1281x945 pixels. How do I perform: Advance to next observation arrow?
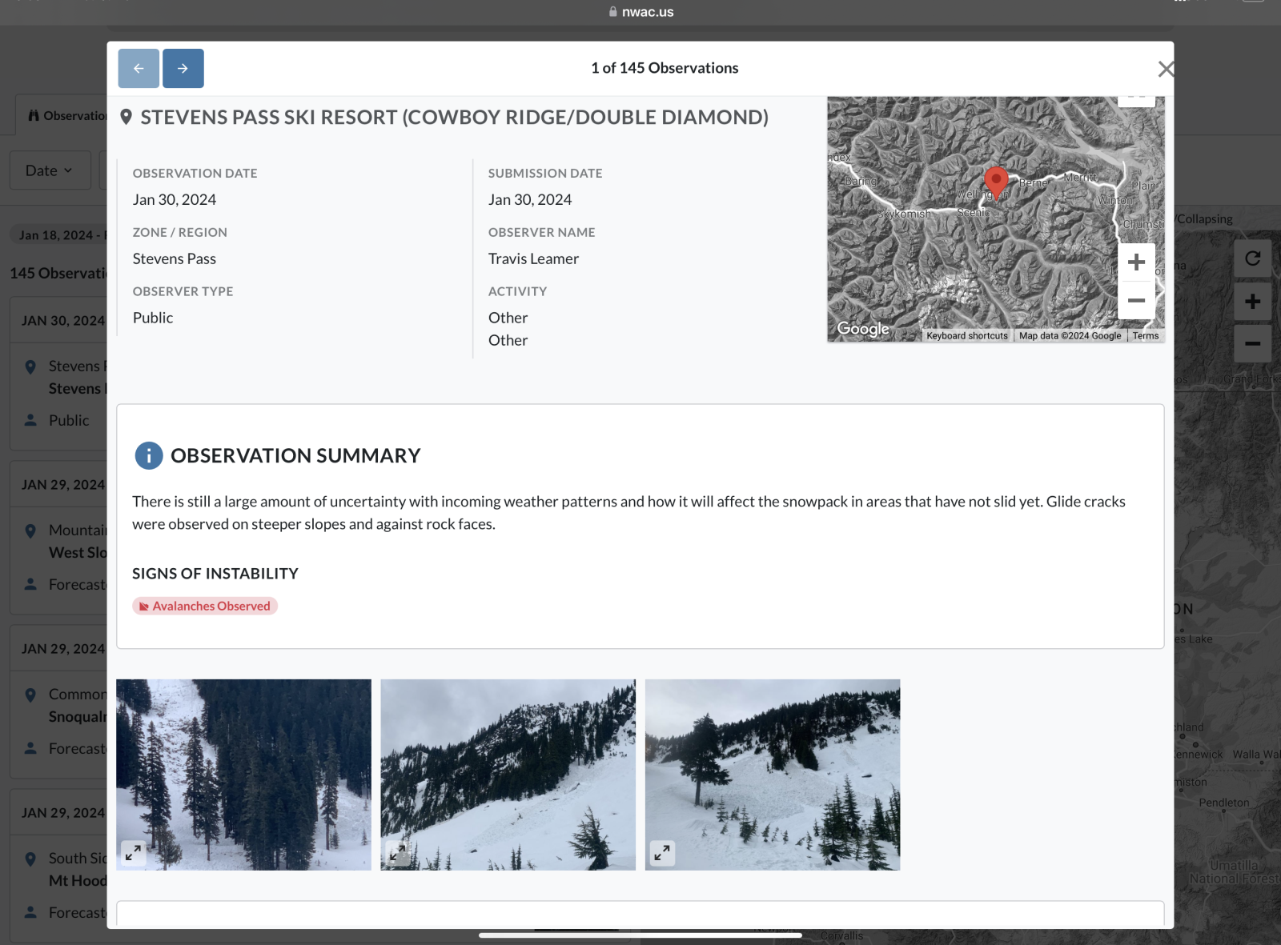click(x=183, y=69)
